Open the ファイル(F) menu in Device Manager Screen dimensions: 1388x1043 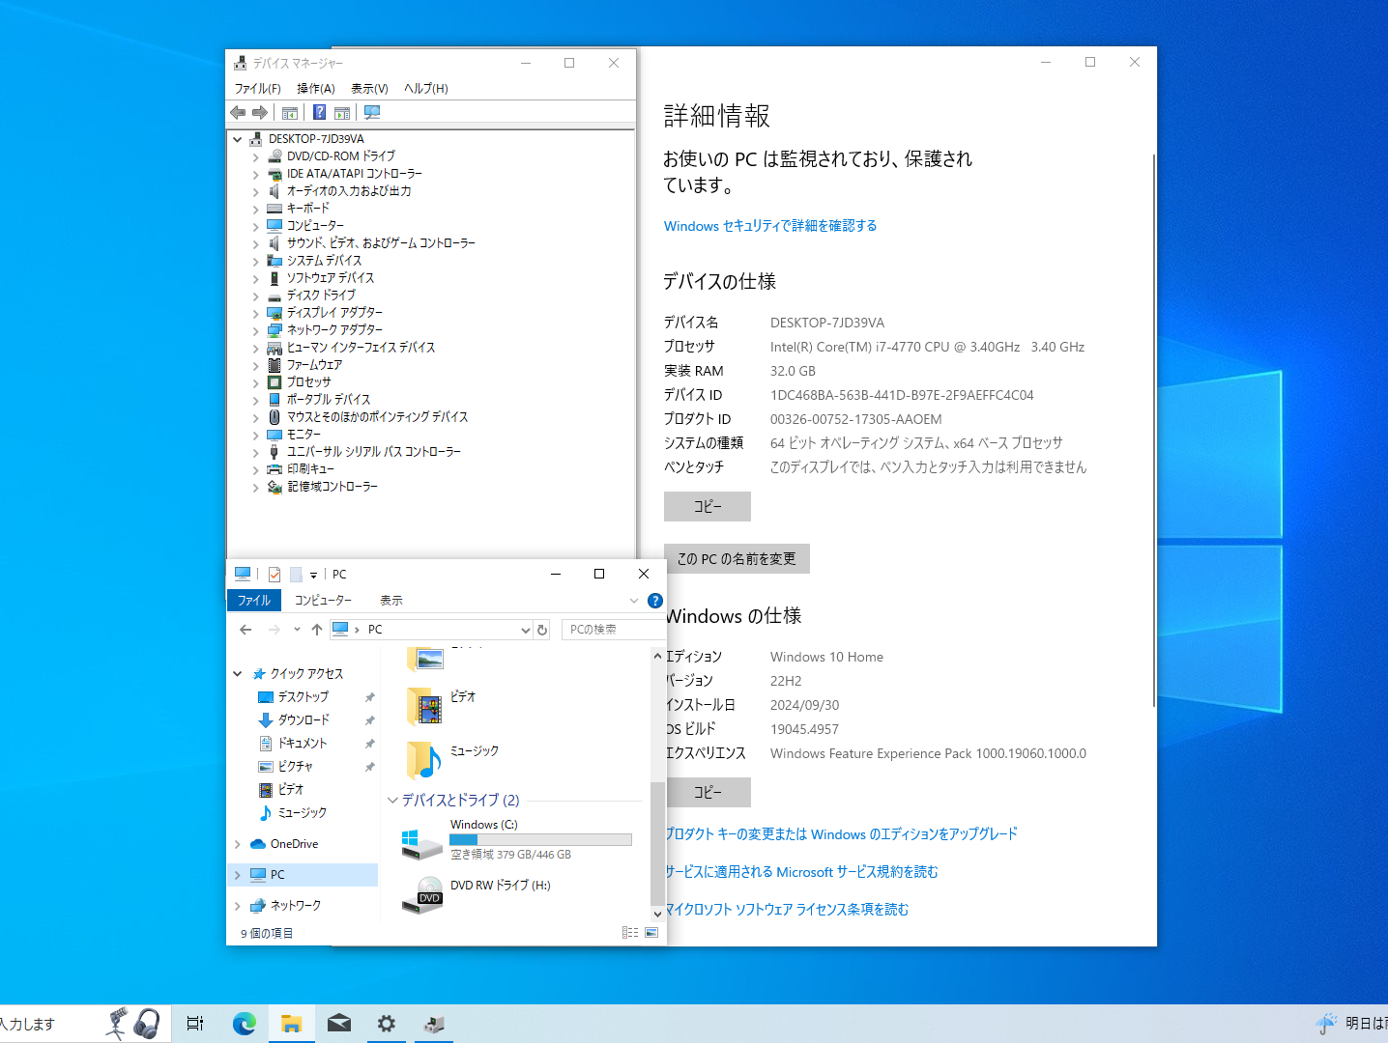tap(257, 88)
